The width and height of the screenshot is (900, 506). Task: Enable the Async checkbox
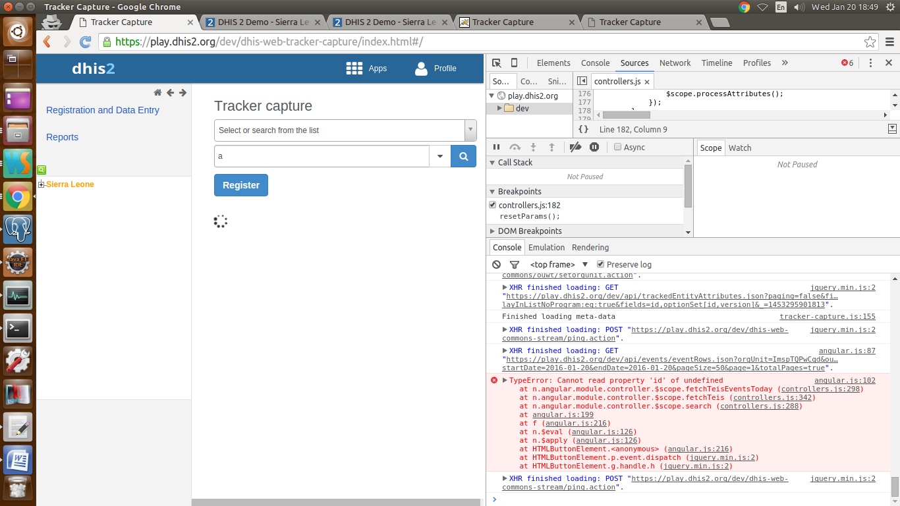tap(617, 148)
